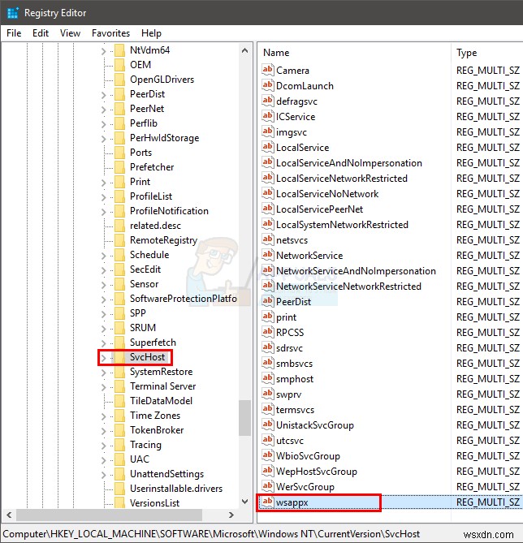
Task: Open the Edit menu
Action: pos(41,33)
